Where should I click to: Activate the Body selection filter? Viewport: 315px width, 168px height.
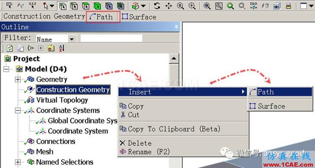coord(97,6)
